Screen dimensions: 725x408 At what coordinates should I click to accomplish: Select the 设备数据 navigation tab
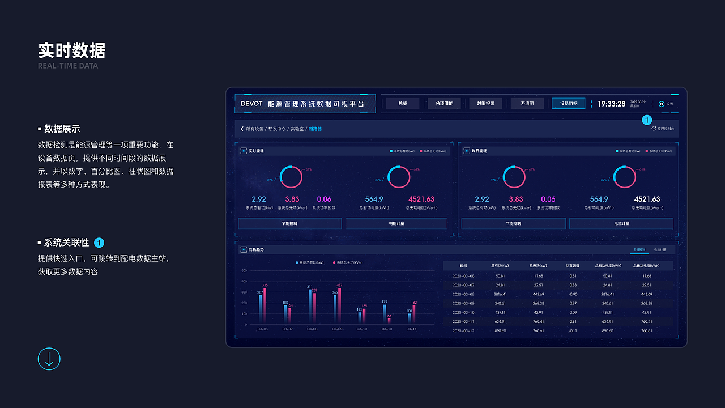569,104
